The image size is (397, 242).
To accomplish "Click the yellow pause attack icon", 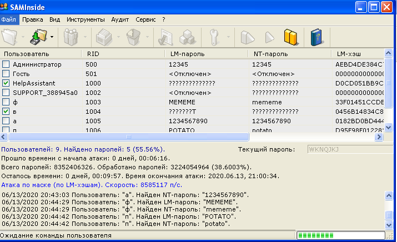I will click(290, 37).
